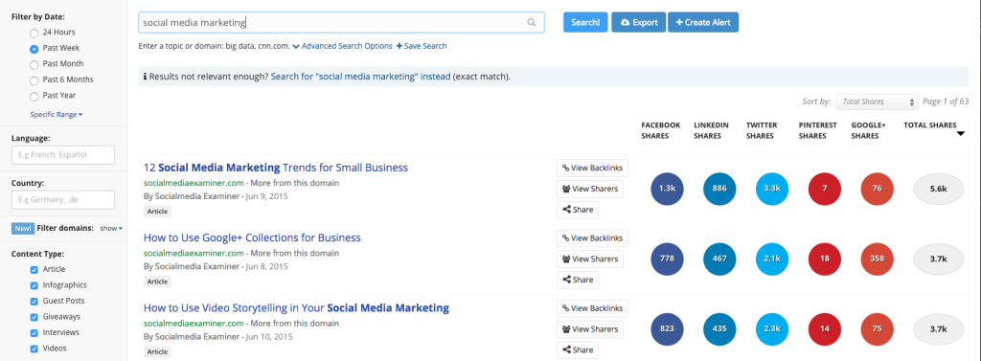Search exact match "social media marketing" instead
Image resolution: width=981 pixels, height=361 pixels.
coord(360,77)
